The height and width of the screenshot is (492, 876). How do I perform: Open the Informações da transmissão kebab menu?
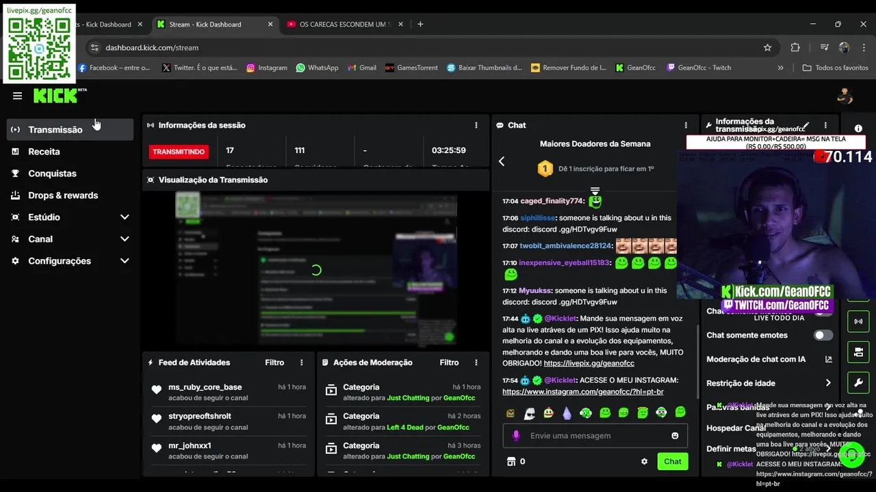coord(825,126)
